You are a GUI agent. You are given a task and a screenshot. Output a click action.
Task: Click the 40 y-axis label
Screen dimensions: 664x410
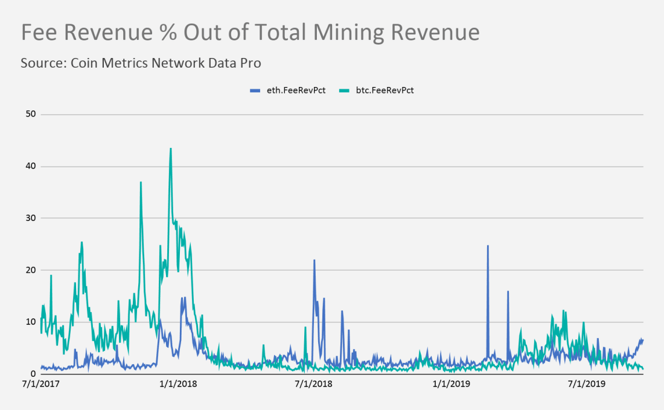pyautogui.click(x=31, y=167)
